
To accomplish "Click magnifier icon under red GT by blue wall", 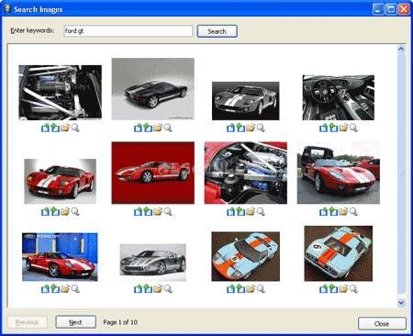I will click(75, 289).
